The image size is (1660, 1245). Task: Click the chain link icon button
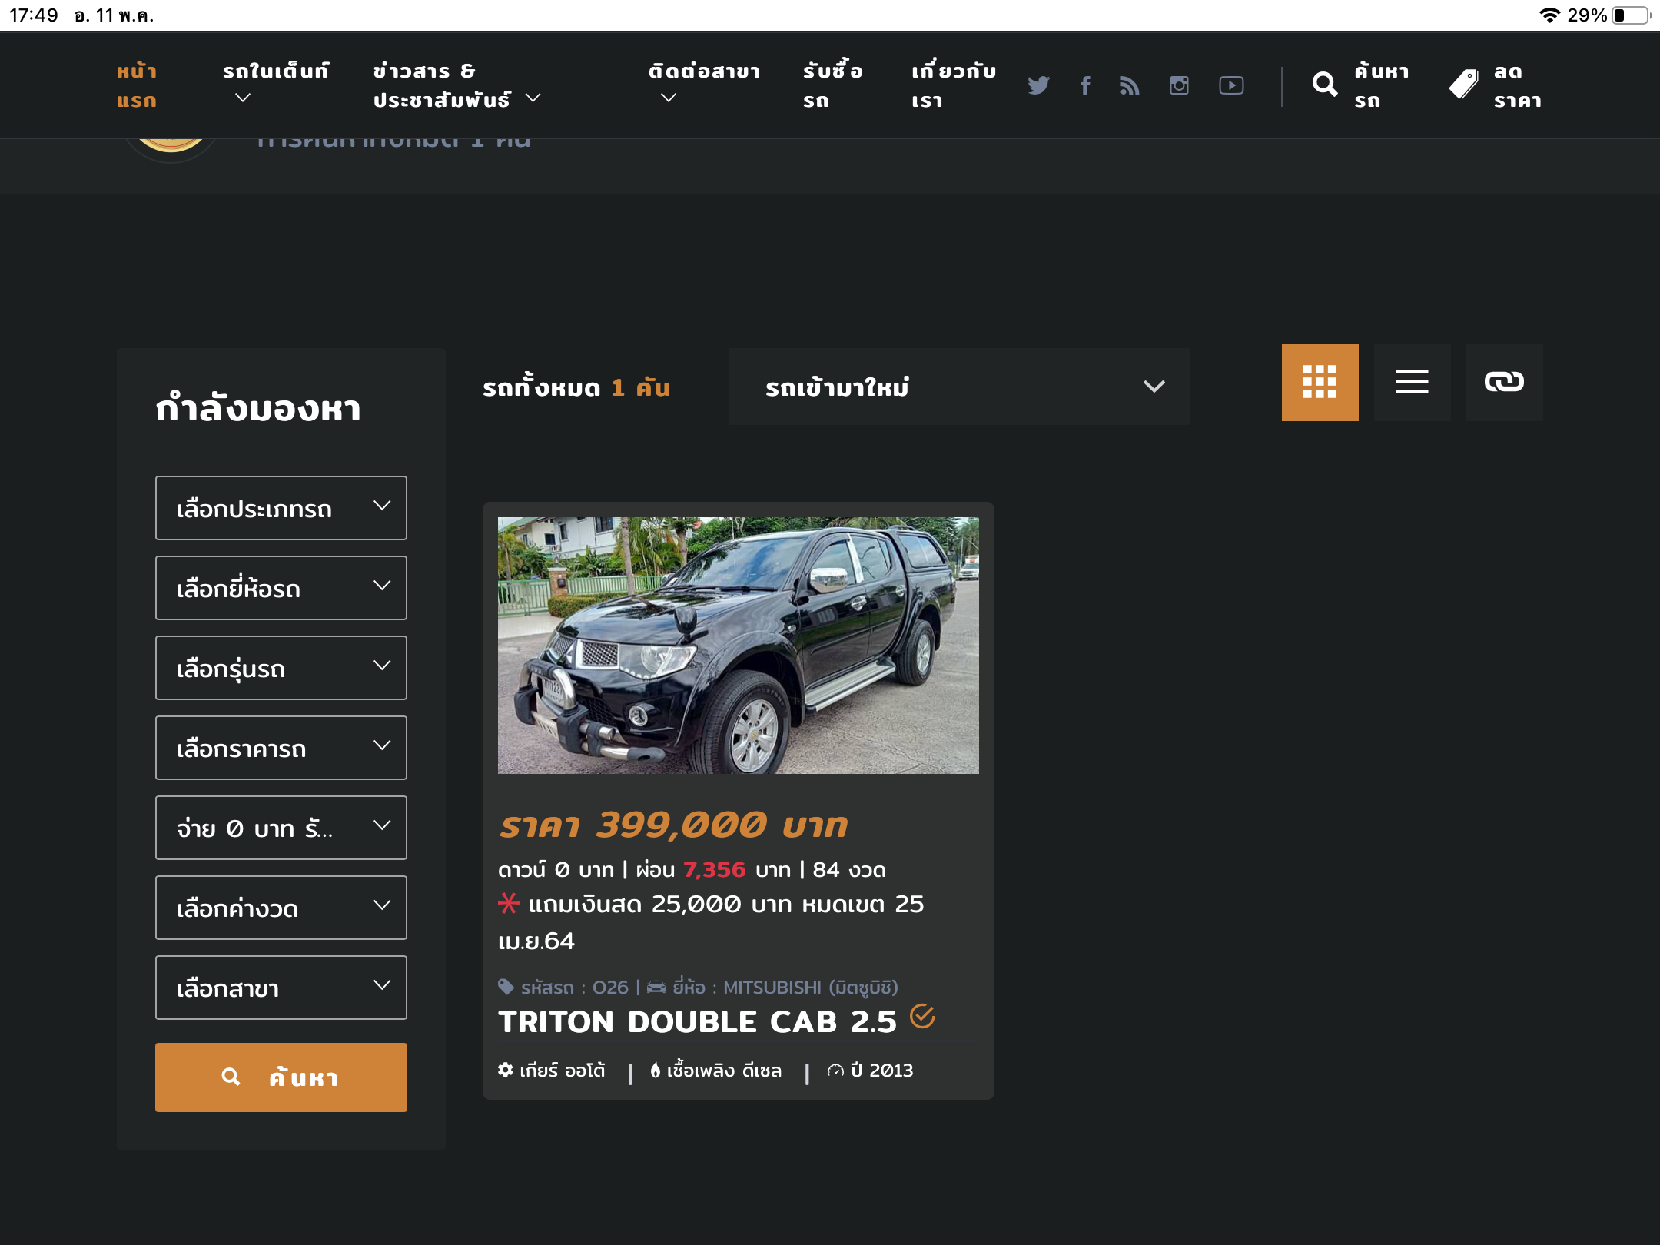(1504, 382)
